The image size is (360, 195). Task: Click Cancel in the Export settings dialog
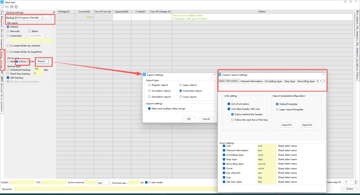206,119
